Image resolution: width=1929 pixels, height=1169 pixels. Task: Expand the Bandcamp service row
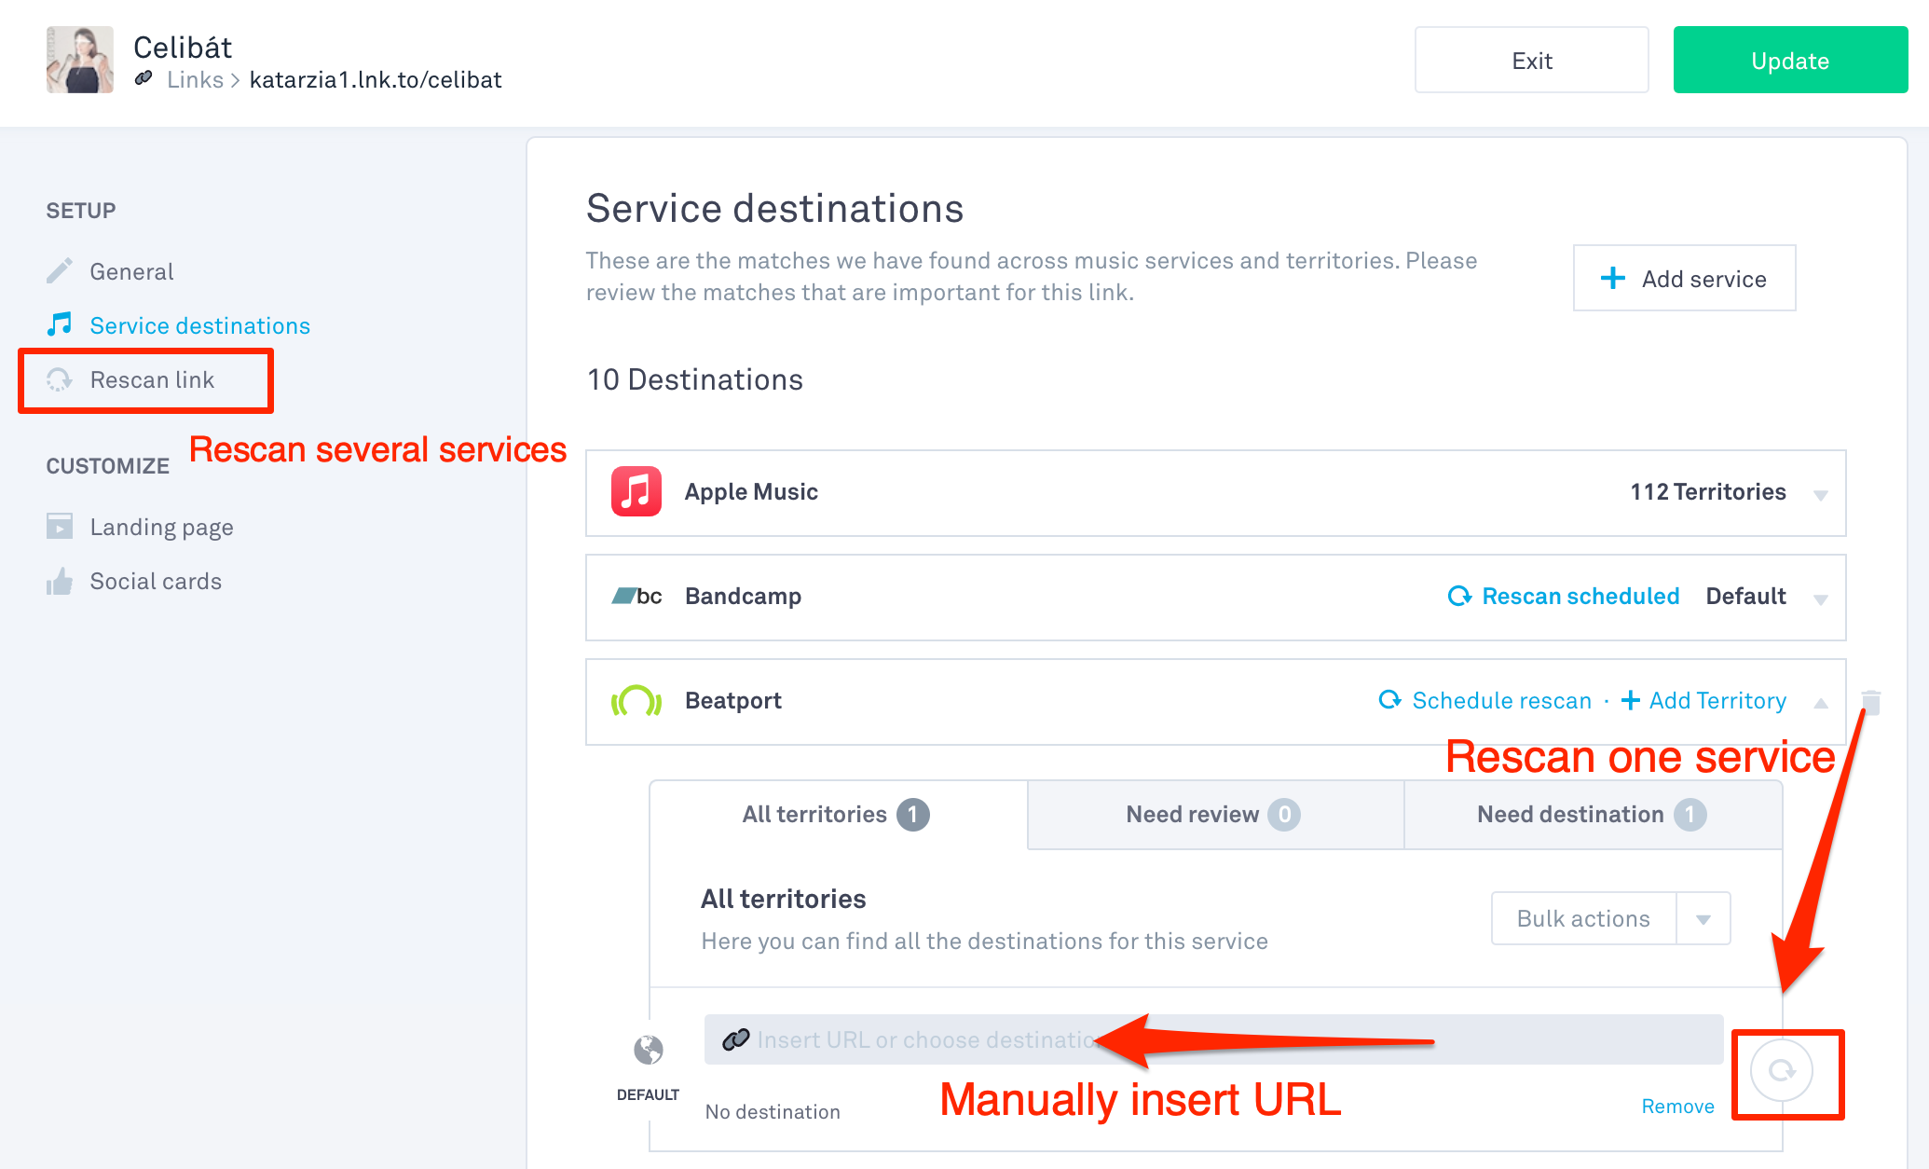[1820, 598]
